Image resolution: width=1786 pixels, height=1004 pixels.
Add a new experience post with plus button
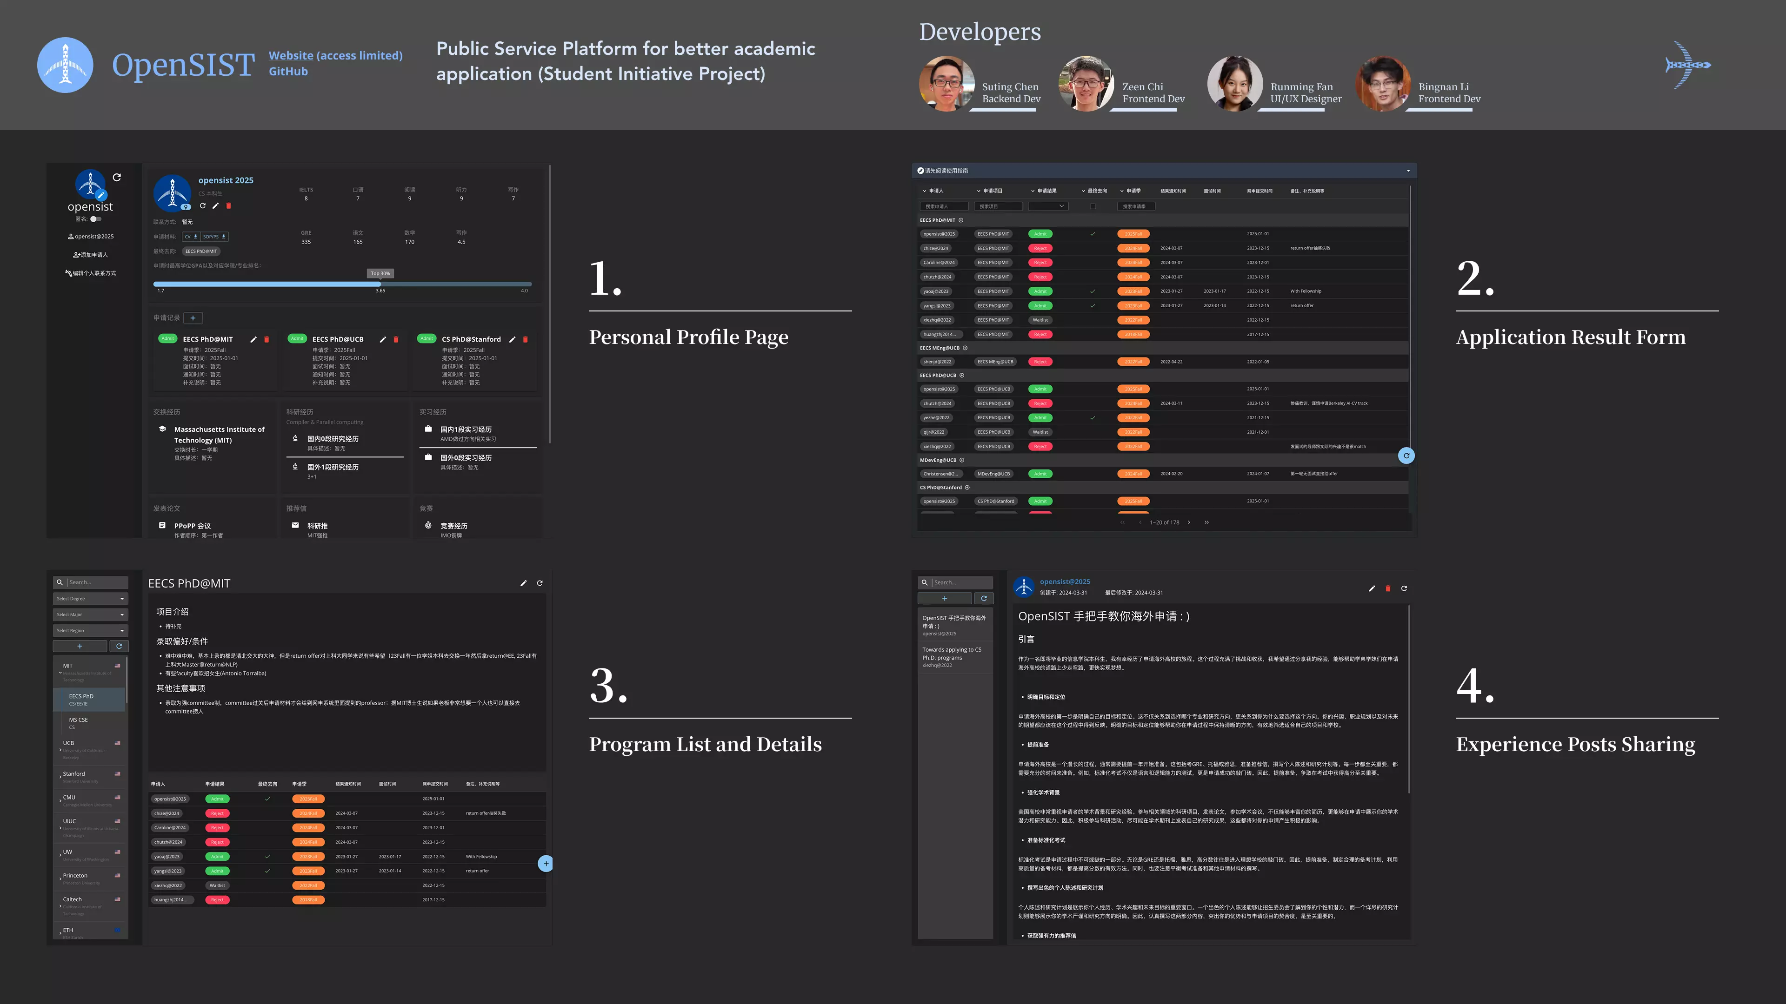944,599
